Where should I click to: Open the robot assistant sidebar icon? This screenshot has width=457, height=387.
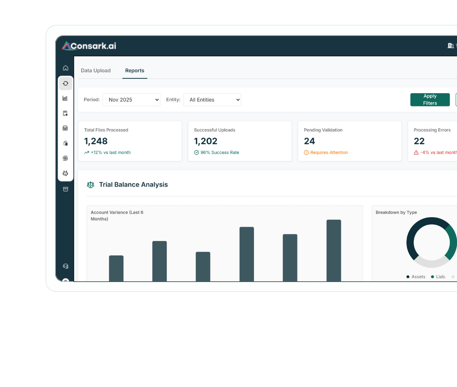65,173
